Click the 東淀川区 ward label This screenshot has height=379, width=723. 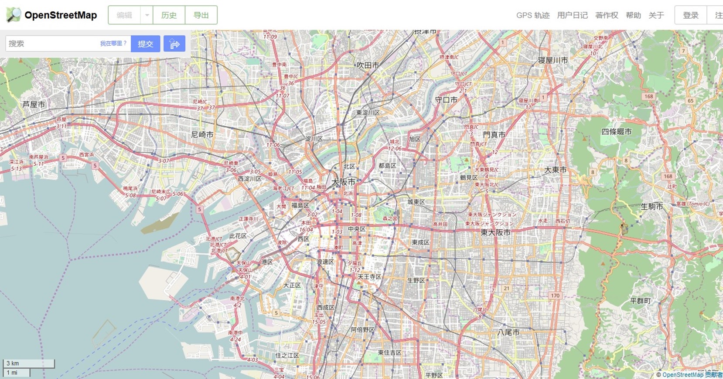[368, 113]
